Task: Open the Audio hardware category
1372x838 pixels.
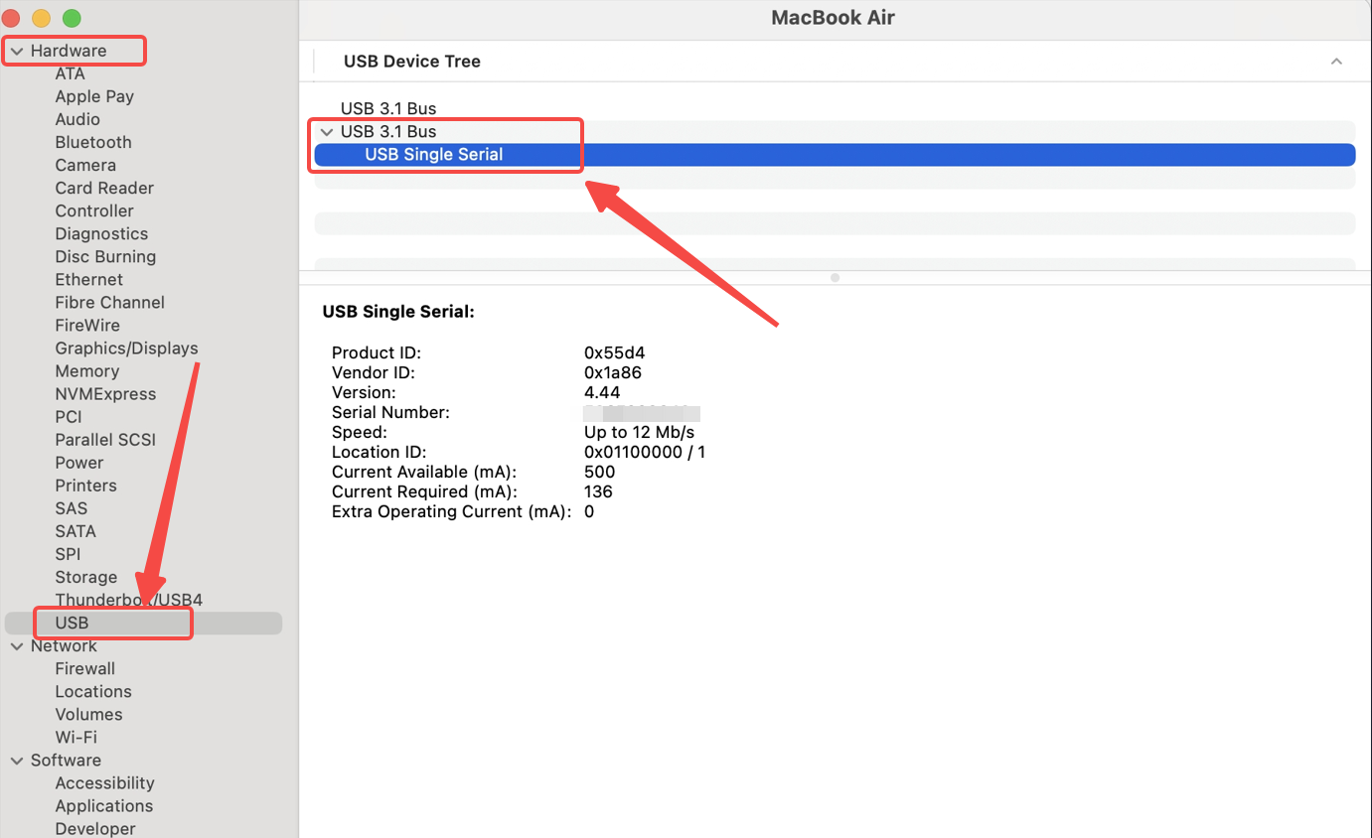Action: (77, 119)
